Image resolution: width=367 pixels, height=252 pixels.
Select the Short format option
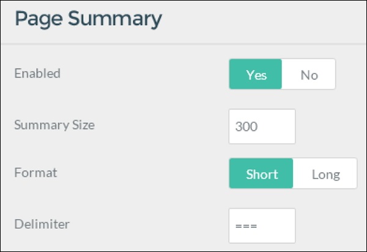[261, 174]
